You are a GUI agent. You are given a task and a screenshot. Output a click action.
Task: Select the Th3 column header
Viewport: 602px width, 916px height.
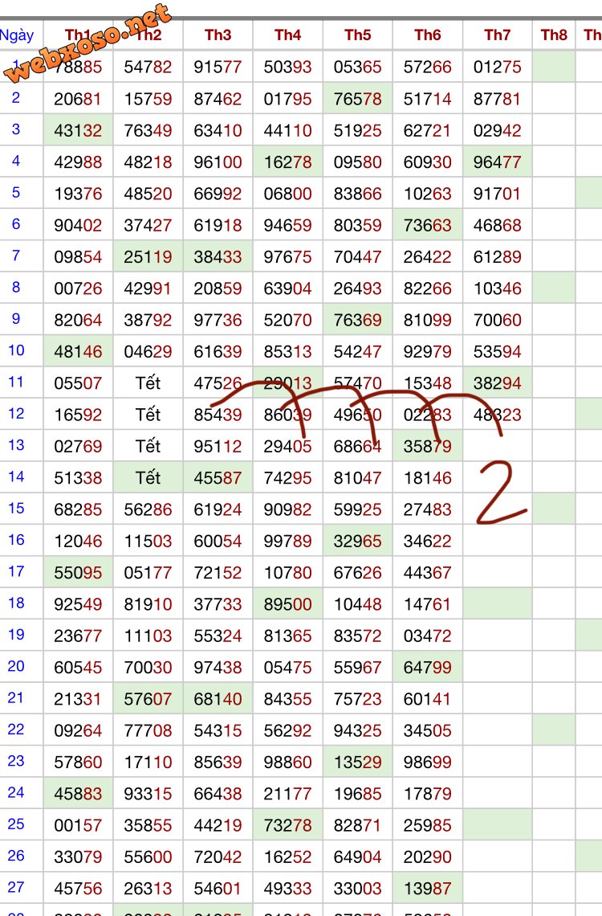coord(218,35)
